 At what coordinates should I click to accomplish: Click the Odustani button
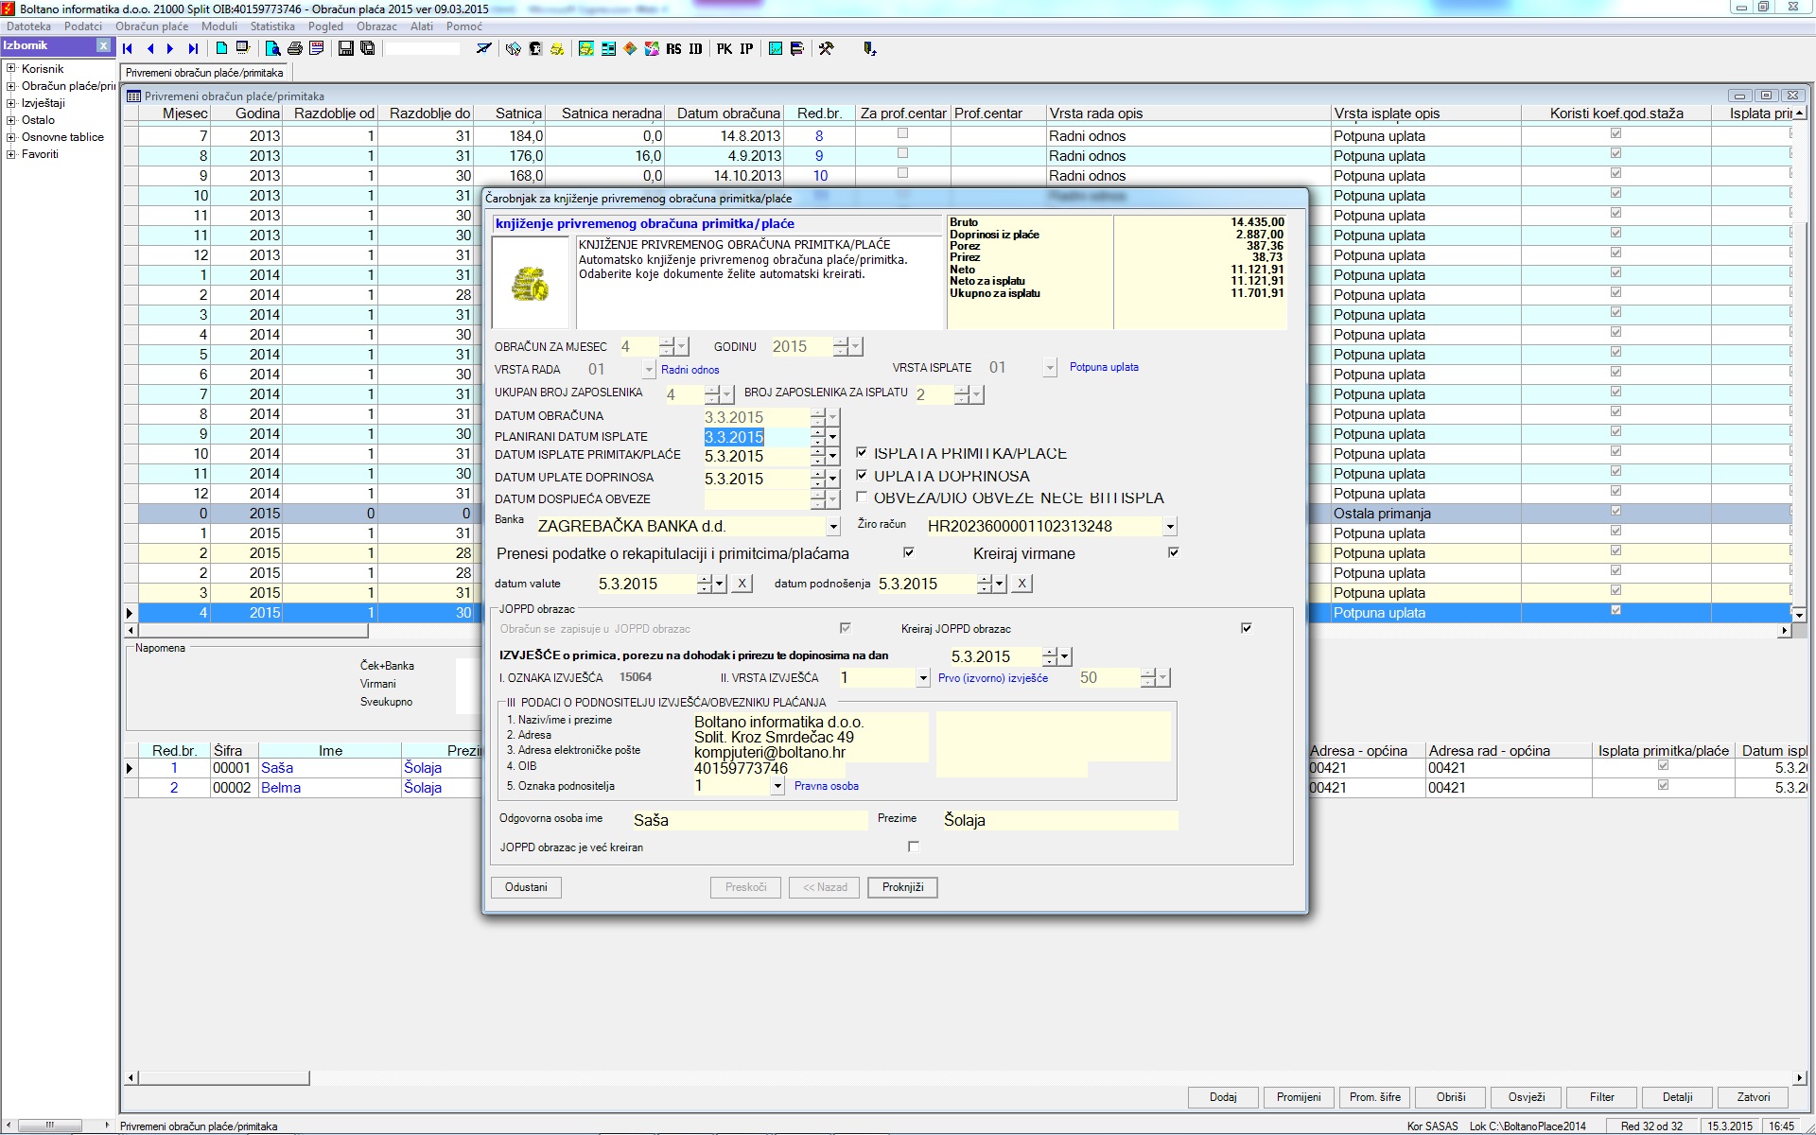pyautogui.click(x=526, y=887)
